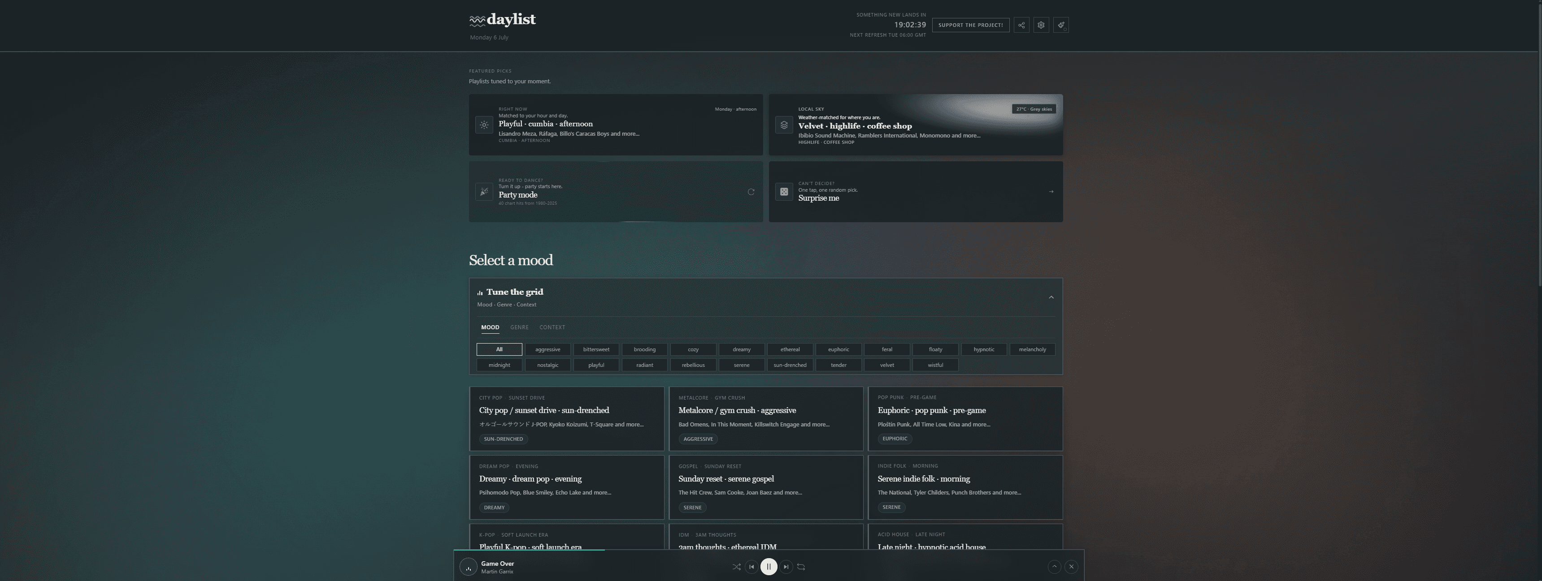This screenshot has height=581, width=1542.
Task: Toggle the ethereal mood filter
Action: pos(790,350)
